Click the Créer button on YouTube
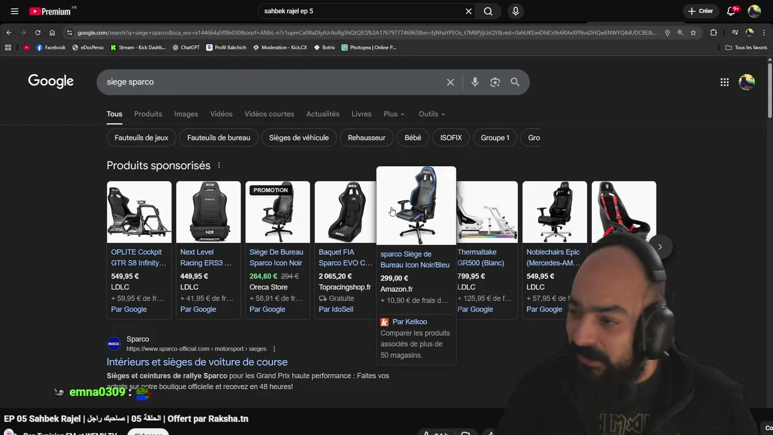The width and height of the screenshot is (773, 435). [x=701, y=11]
